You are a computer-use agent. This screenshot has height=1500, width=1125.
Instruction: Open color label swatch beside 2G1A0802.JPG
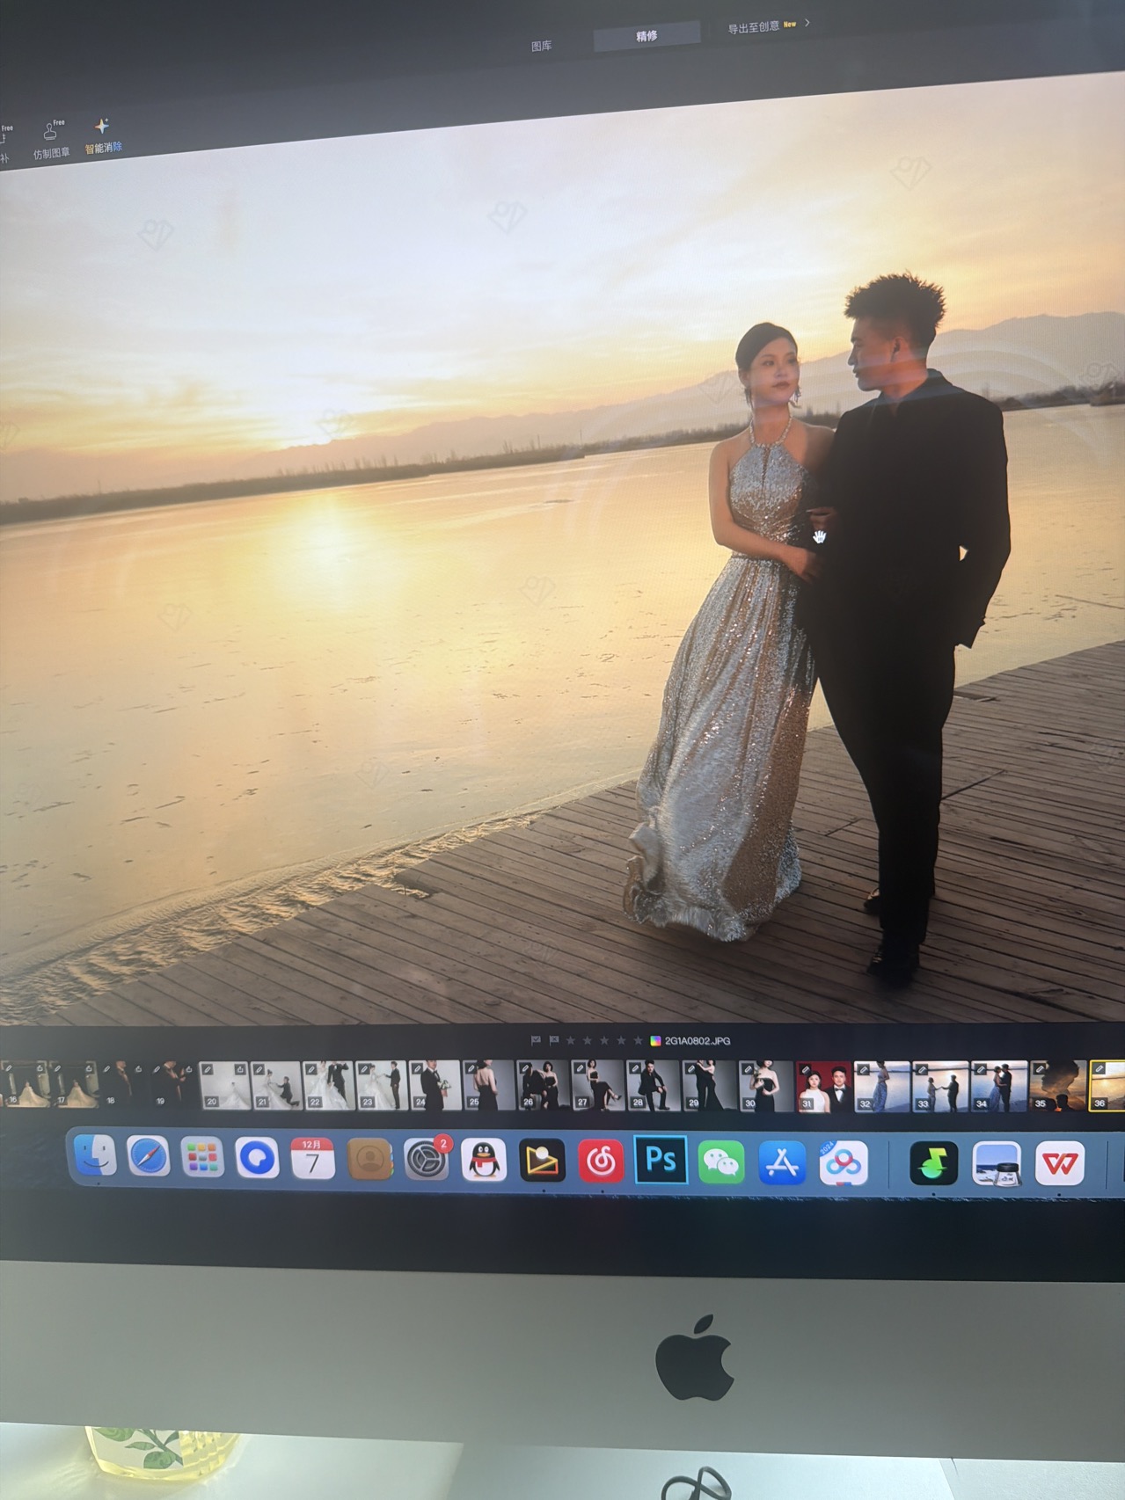(x=655, y=1041)
